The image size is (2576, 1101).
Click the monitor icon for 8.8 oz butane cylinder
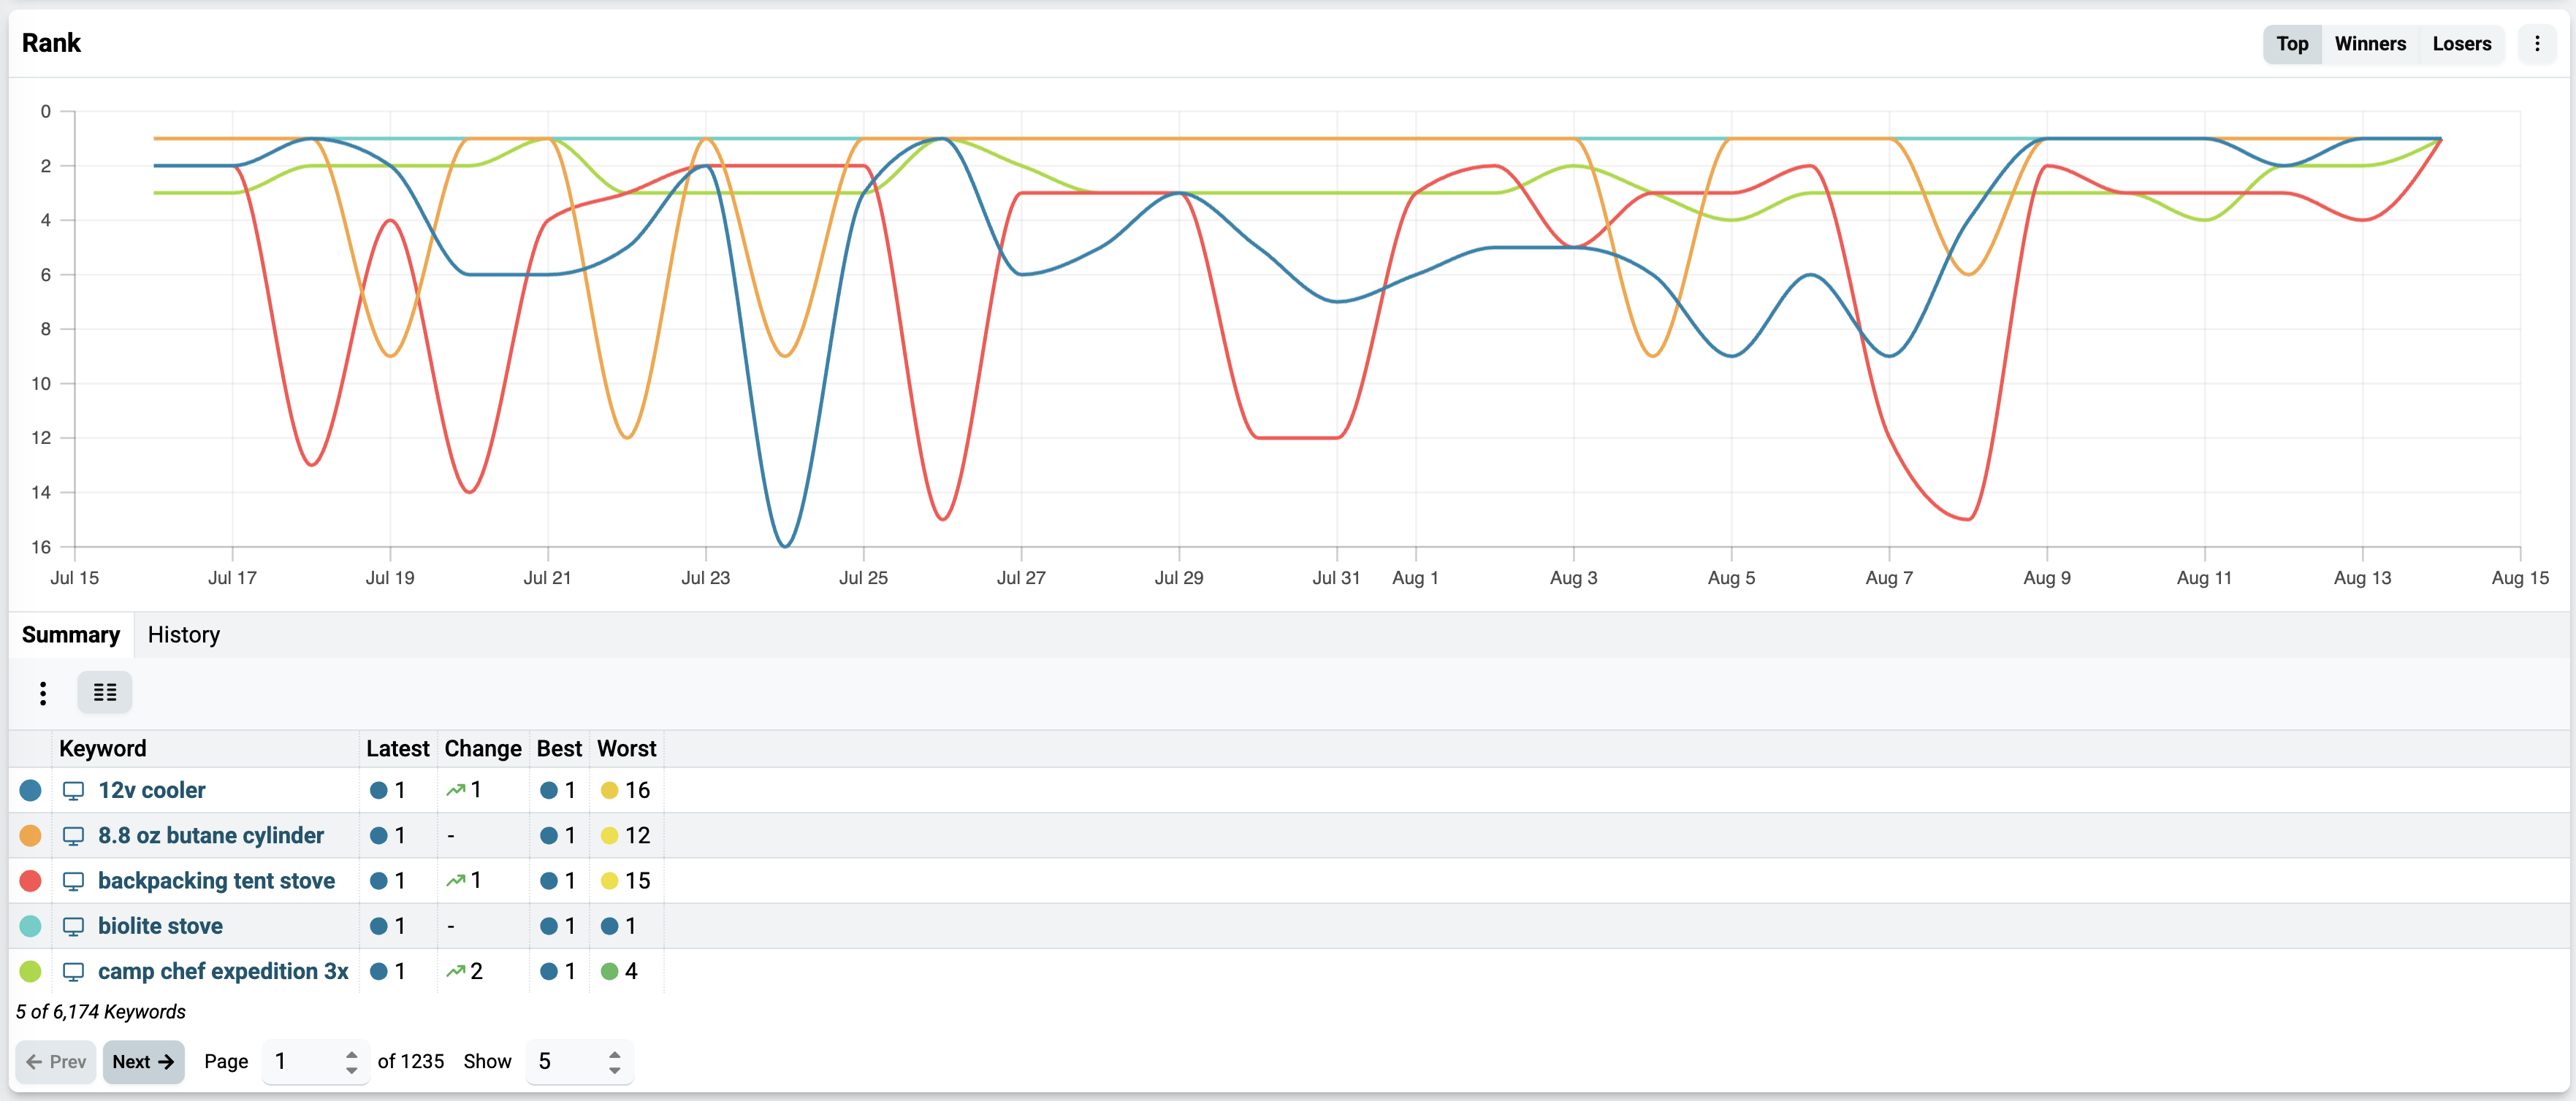(x=73, y=835)
